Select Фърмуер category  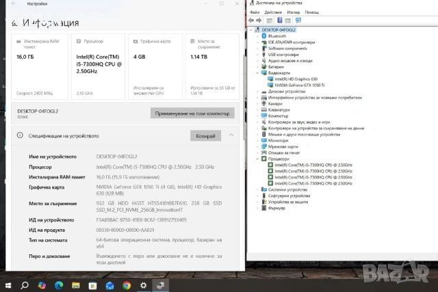coord(276,208)
